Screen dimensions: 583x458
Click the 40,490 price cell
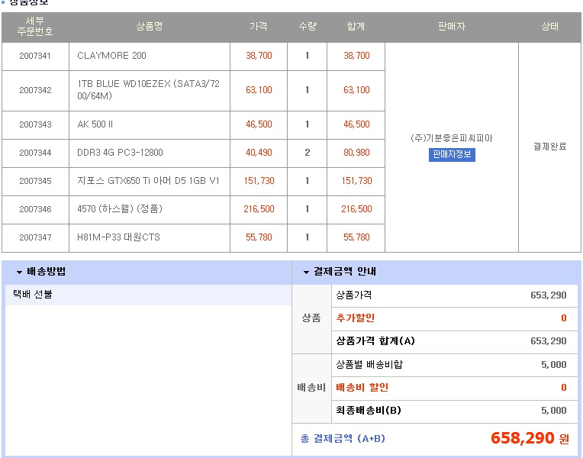pos(259,153)
